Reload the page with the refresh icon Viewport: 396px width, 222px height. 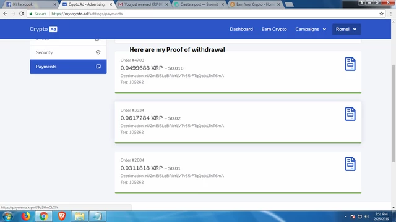(x=22, y=14)
